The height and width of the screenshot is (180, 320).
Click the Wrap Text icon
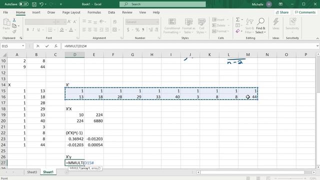[x=115, y=22]
